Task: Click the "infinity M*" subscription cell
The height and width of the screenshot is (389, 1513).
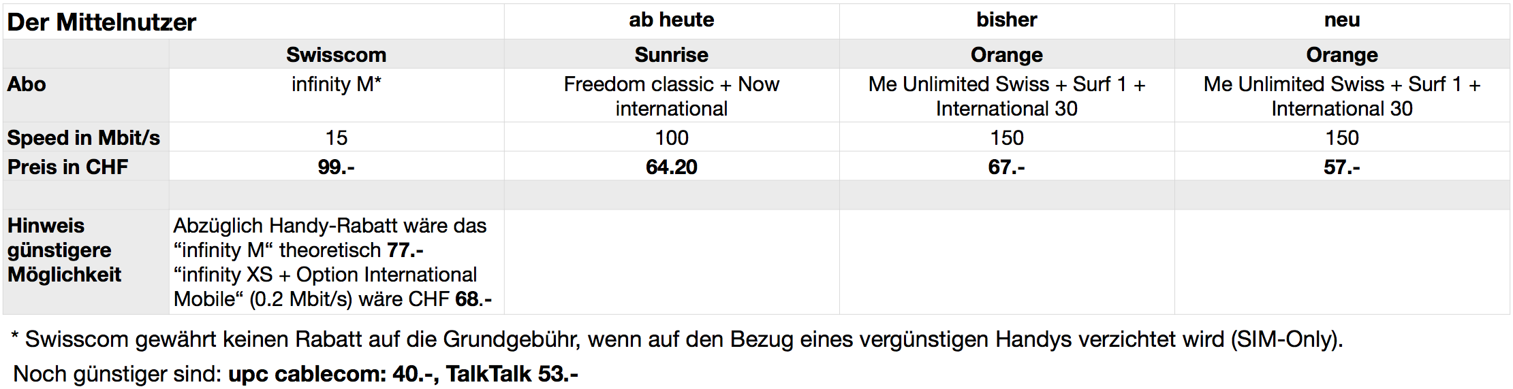Action: tap(336, 84)
